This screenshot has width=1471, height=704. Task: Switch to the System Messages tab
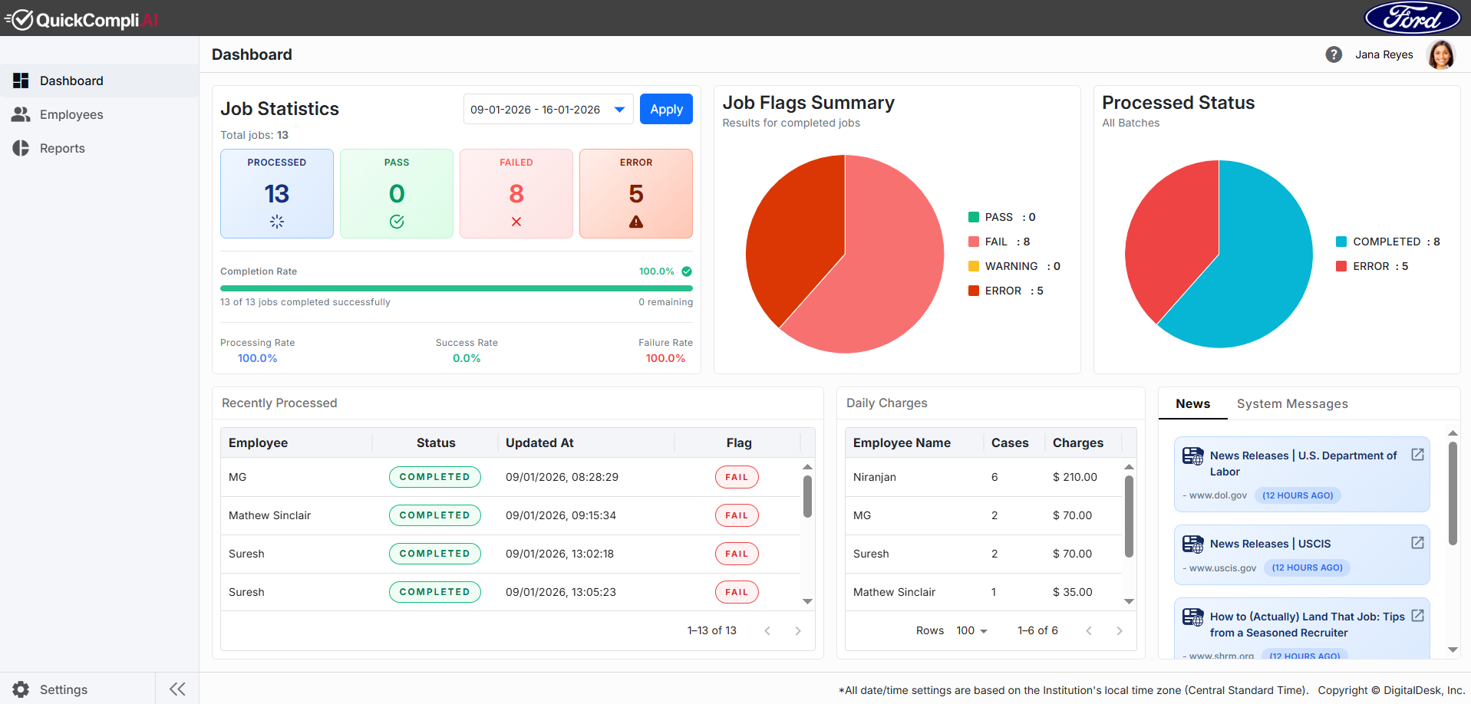(1292, 404)
